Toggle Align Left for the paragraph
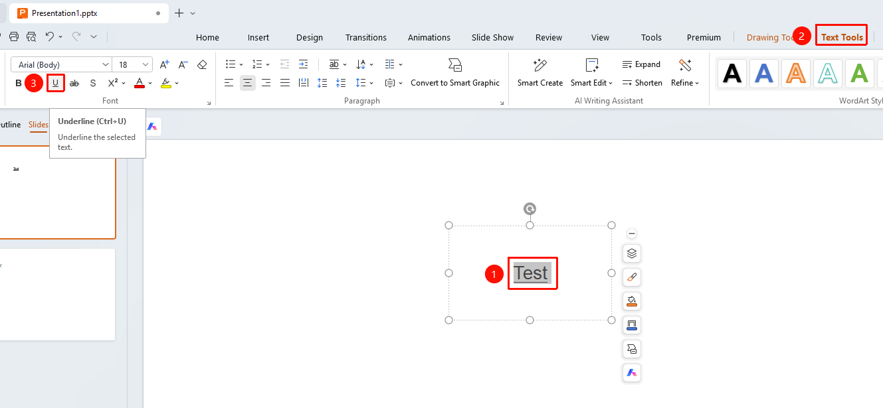 [x=229, y=83]
